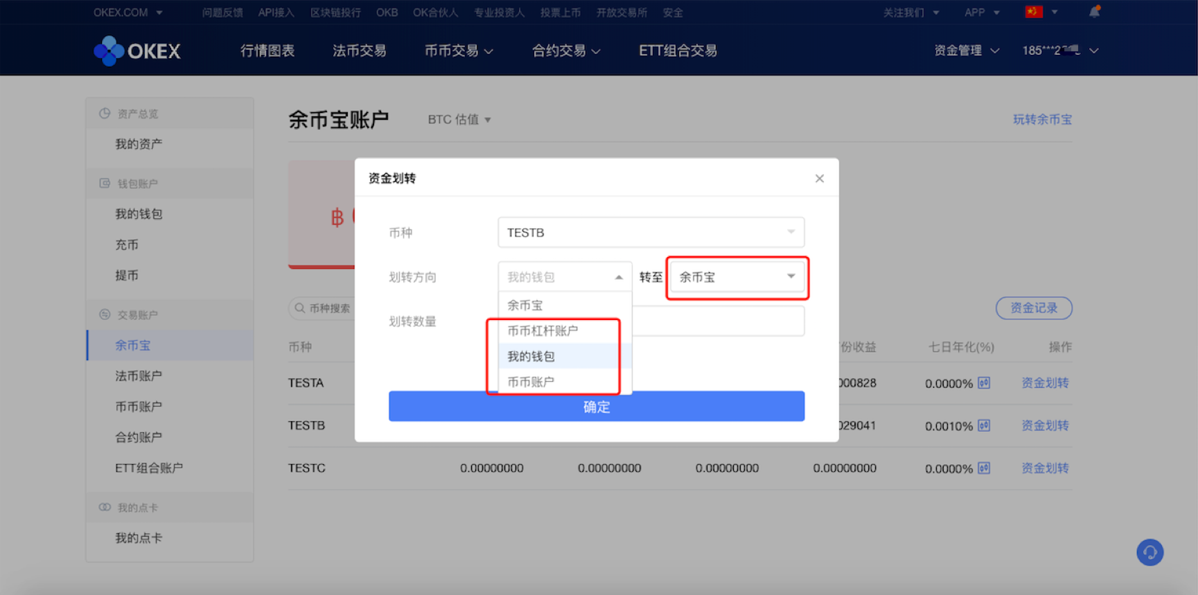Expand the OKEX.COM site dropdown
Image resolution: width=1198 pixels, height=595 pixels.
point(128,12)
